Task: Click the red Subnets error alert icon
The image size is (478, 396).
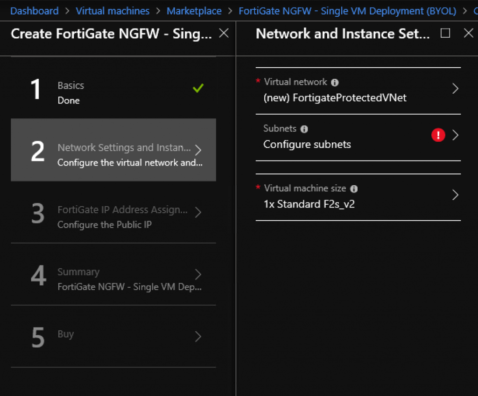Action: tap(438, 135)
